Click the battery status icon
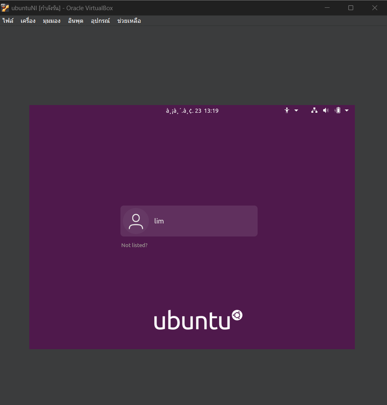The height and width of the screenshot is (405, 387). 337,110
